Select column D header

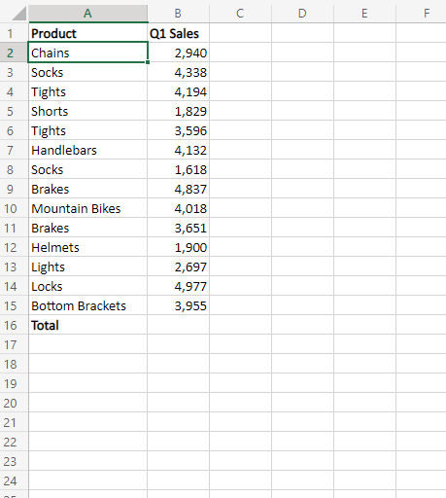[x=302, y=14]
